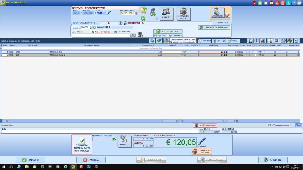Open the CLIENTE selection button

(x=166, y=14)
